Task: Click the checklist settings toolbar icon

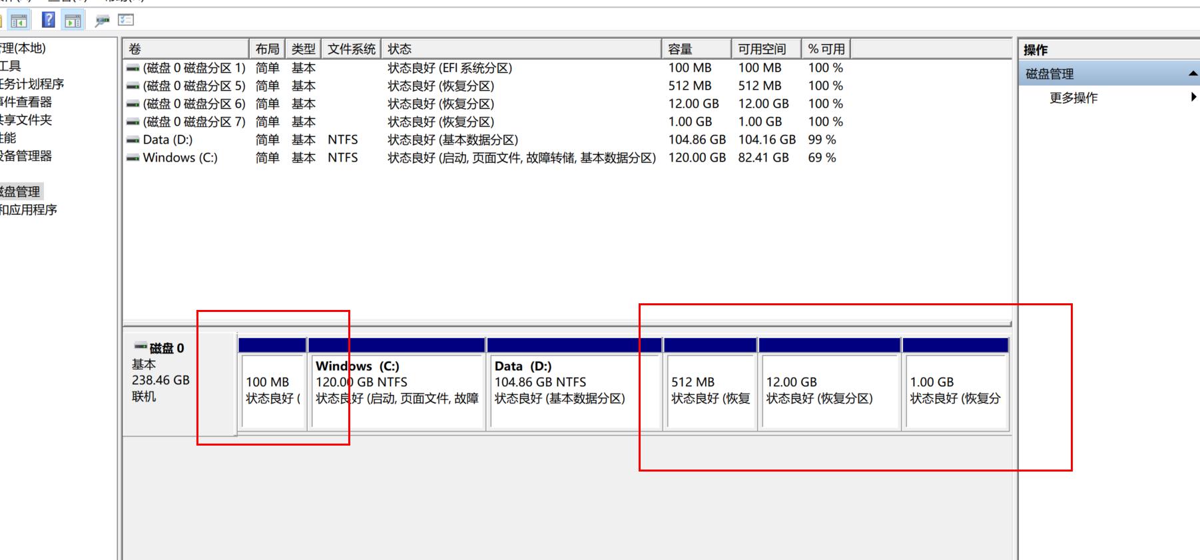Action: click(126, 20)
